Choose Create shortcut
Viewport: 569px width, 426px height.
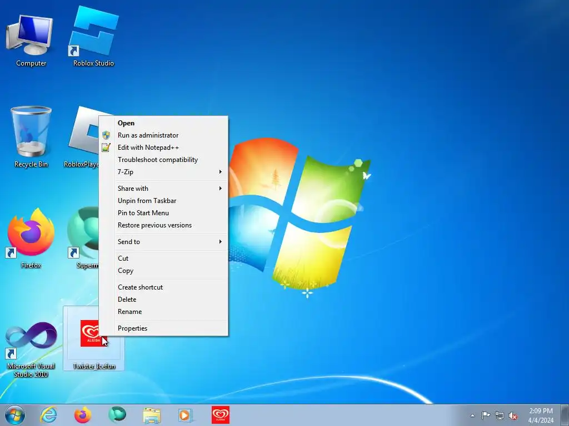coord(164,287)
